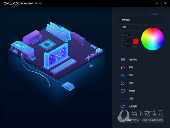Select the graphics card on the motherboard

pos(56,56)
